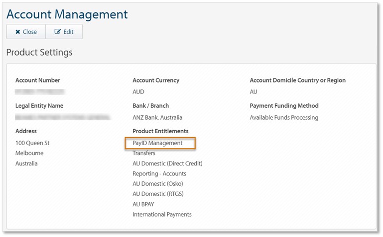Click the AUD account currency value

tap(138, 92)
